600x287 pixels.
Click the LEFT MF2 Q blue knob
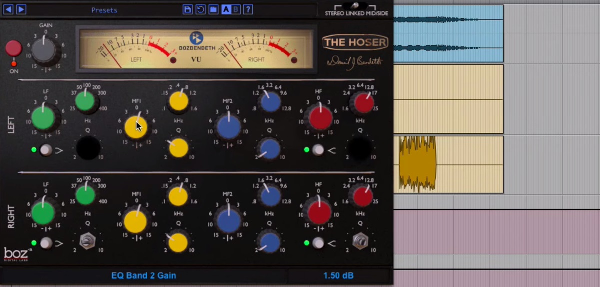tap(270, 148)
